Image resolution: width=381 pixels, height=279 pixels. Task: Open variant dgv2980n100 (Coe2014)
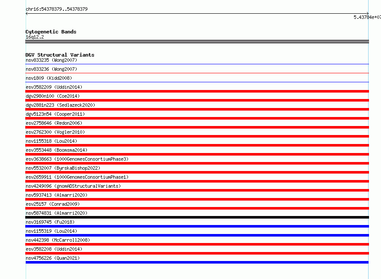[53, 96]
